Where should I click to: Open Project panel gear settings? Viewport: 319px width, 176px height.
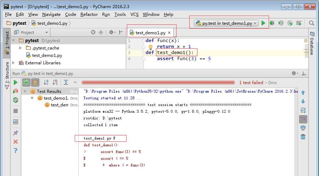click(112, 32)
